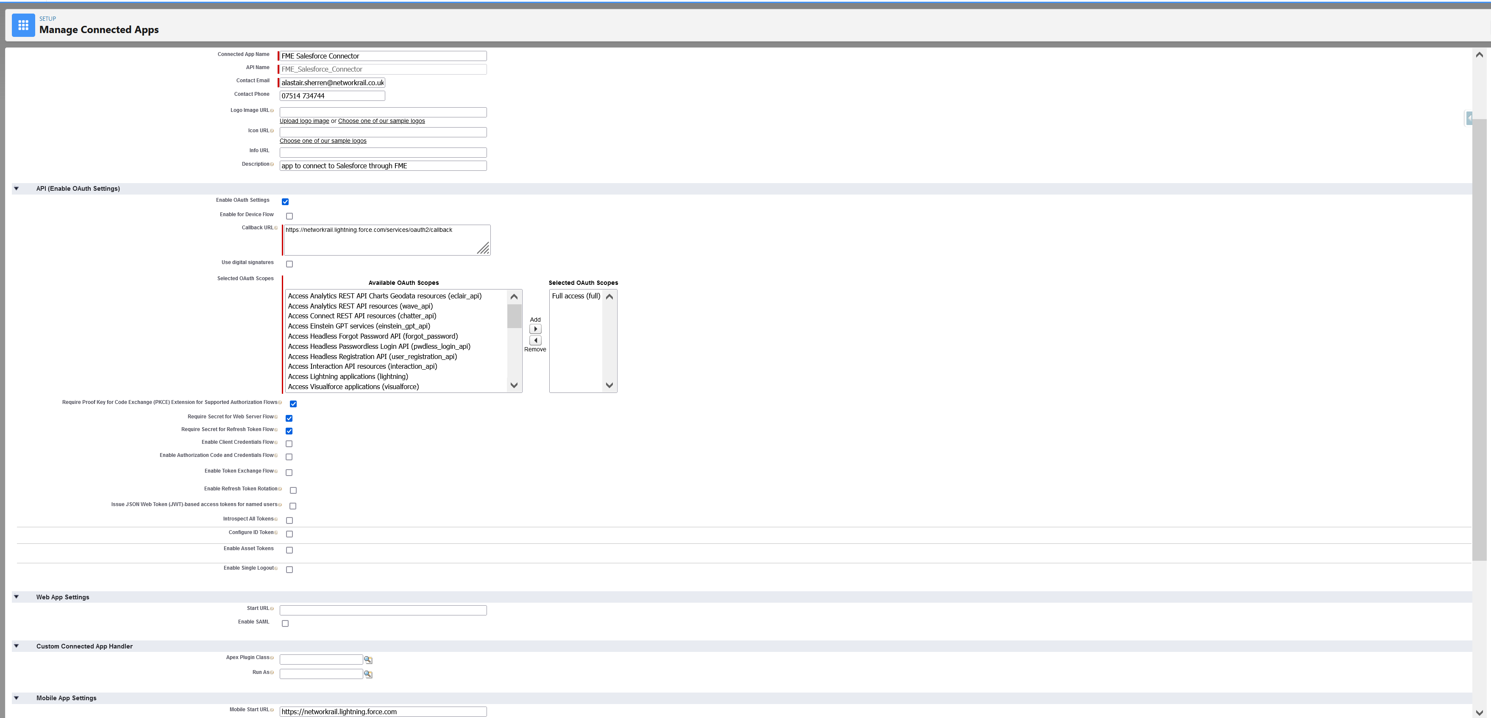
Task: Check Enable for Device Flow
Action: [289, 216]
